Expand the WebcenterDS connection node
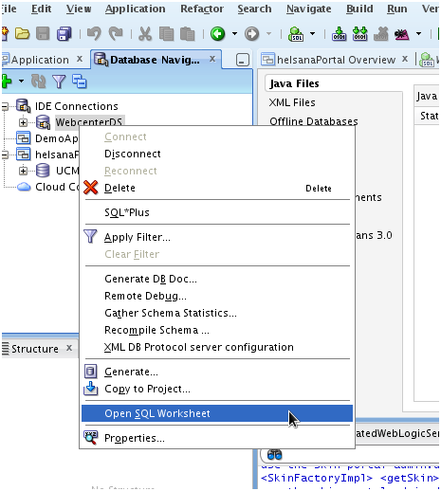The image size is (441, 491). tap(23, 122)
